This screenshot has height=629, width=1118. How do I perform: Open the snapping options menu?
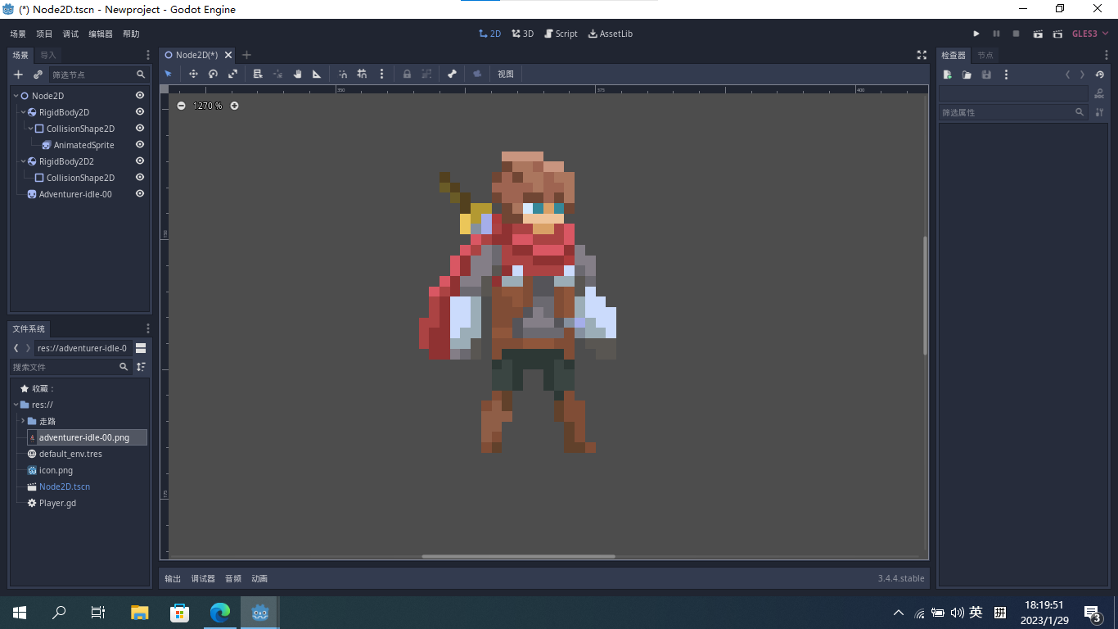(381, 74)
